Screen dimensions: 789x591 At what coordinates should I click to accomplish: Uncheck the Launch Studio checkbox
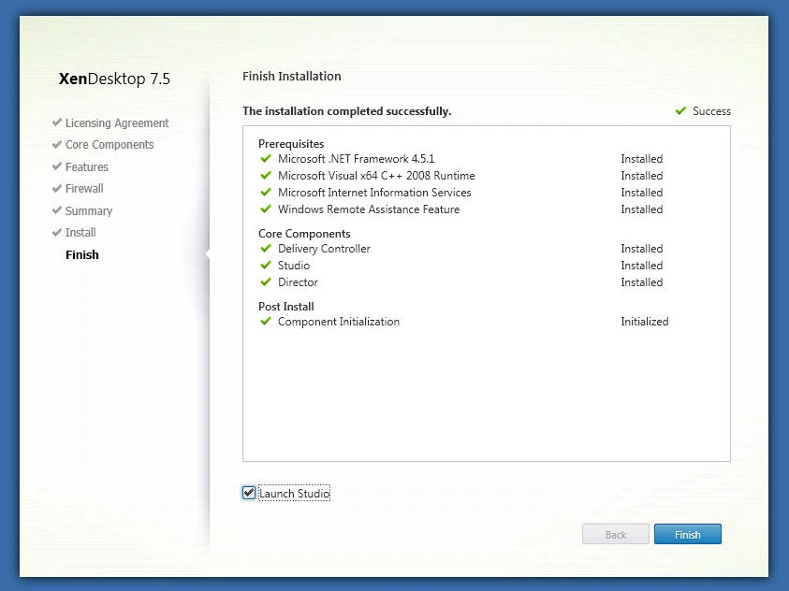(249, 493)
